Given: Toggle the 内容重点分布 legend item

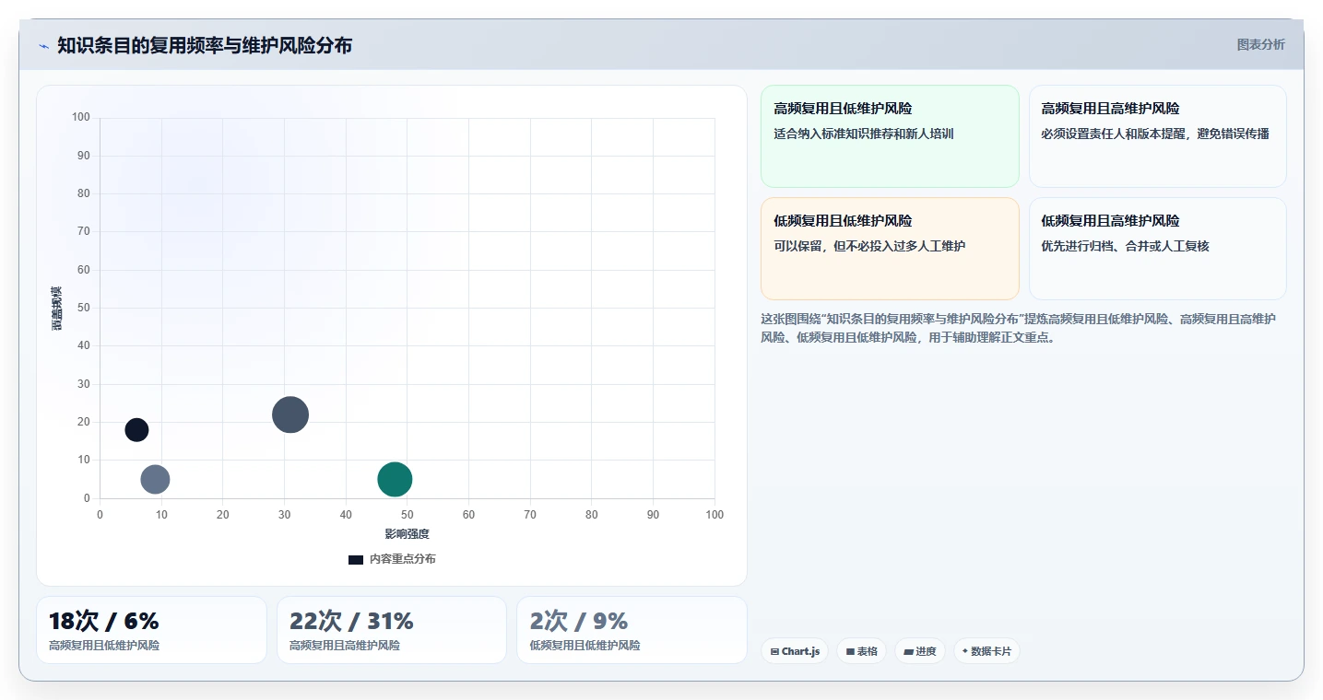Looking at the screenshot, I should [392, 559].
